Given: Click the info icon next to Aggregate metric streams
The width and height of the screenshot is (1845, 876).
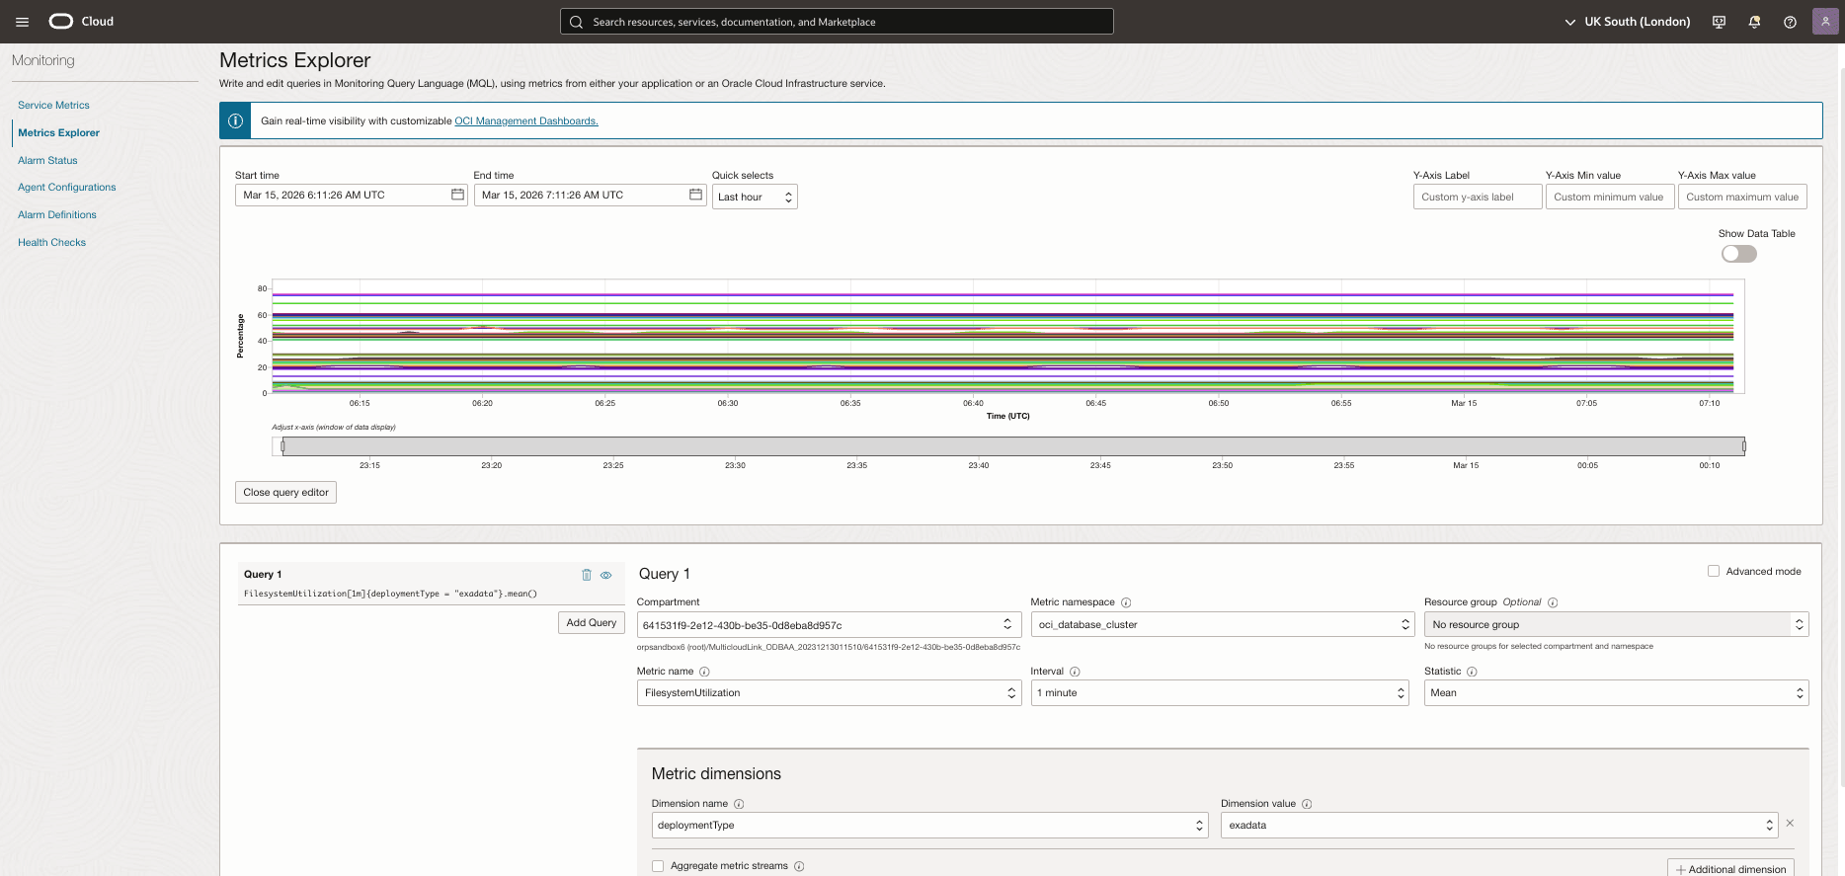Looking at the screenshot, I should (x=799, y=866).
